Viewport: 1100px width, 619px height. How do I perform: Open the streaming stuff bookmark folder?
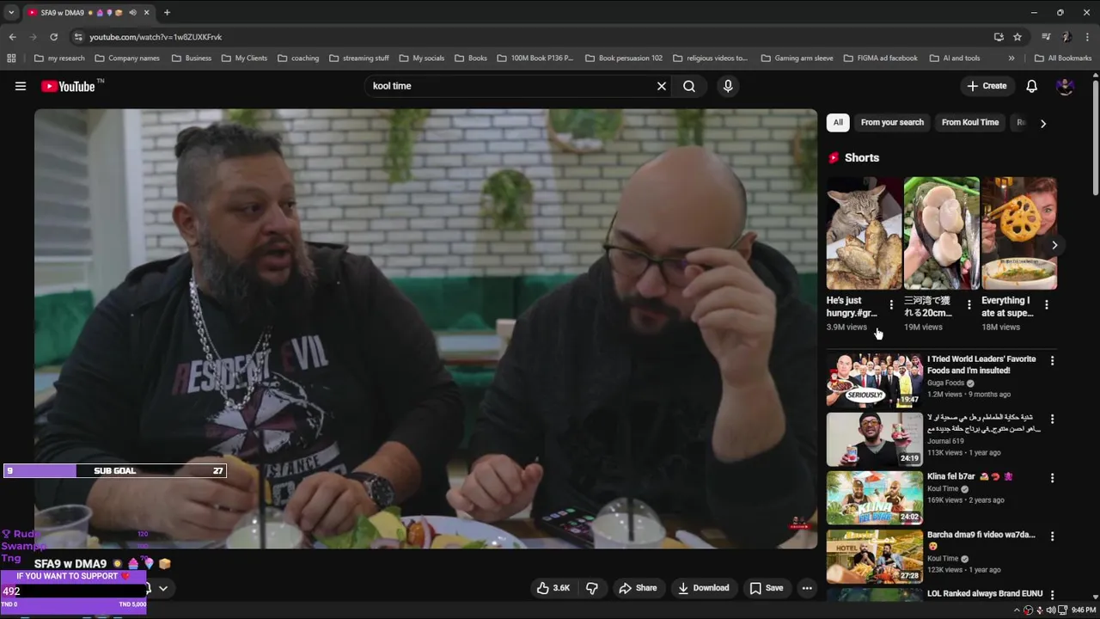pyautogui.click(x=358, y=58)
